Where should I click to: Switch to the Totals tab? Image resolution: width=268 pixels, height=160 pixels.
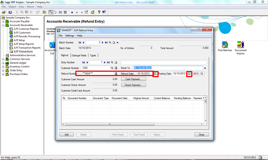93,55
